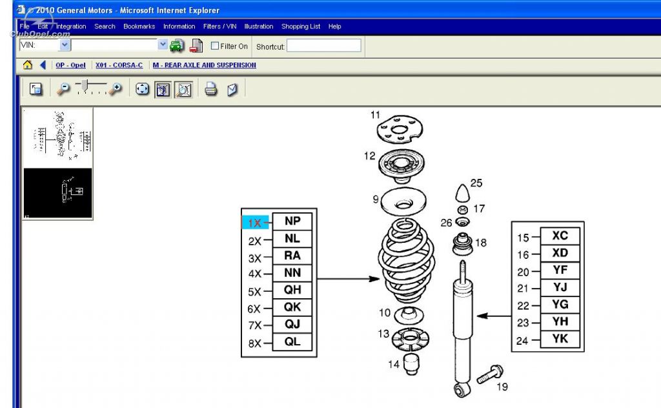The image size is (661, 408).
Task: Click the RA spring code cell
Action: tap(292, 256)
